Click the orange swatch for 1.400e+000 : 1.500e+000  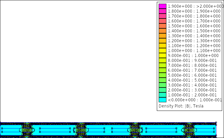[x=162, y=31]
